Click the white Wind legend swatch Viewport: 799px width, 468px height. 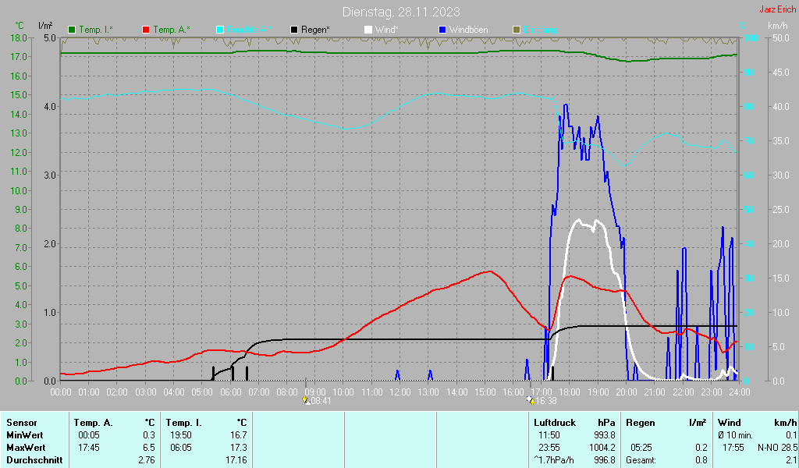(368, 30)
